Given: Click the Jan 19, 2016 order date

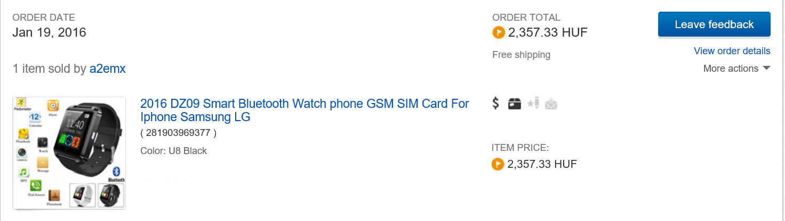Looking at the screenshot, I should 49,32.
